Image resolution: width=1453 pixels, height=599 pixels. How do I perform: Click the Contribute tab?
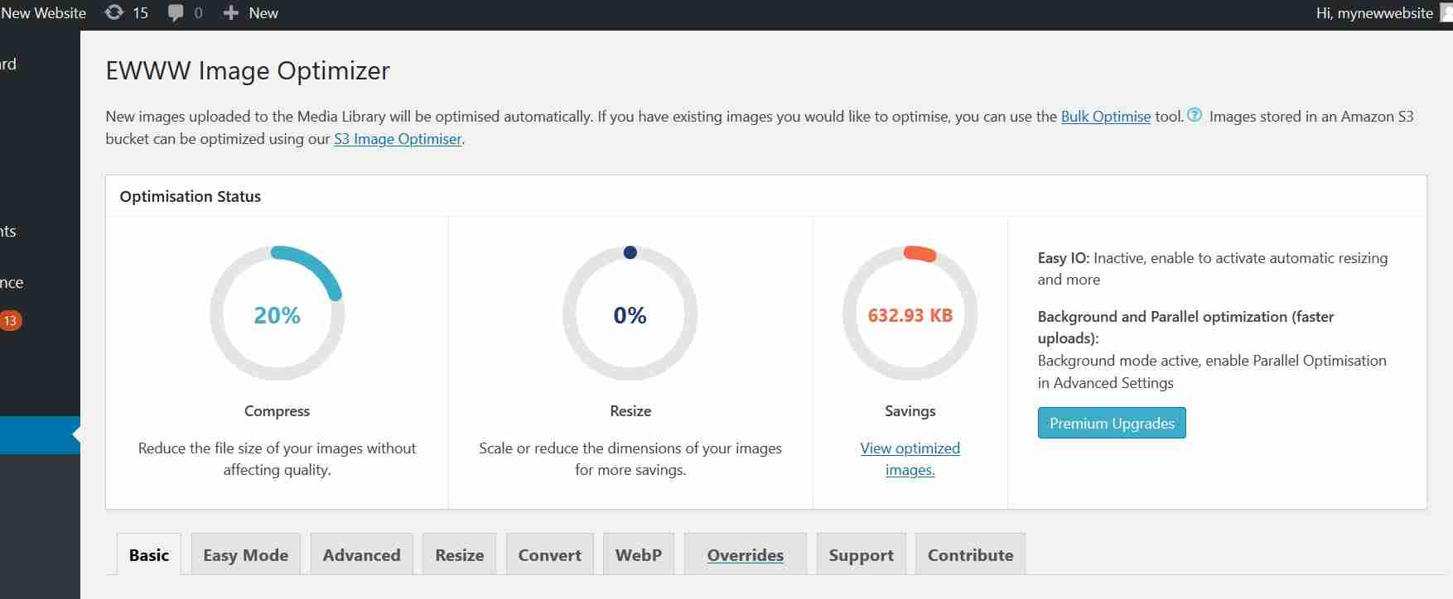970,553
